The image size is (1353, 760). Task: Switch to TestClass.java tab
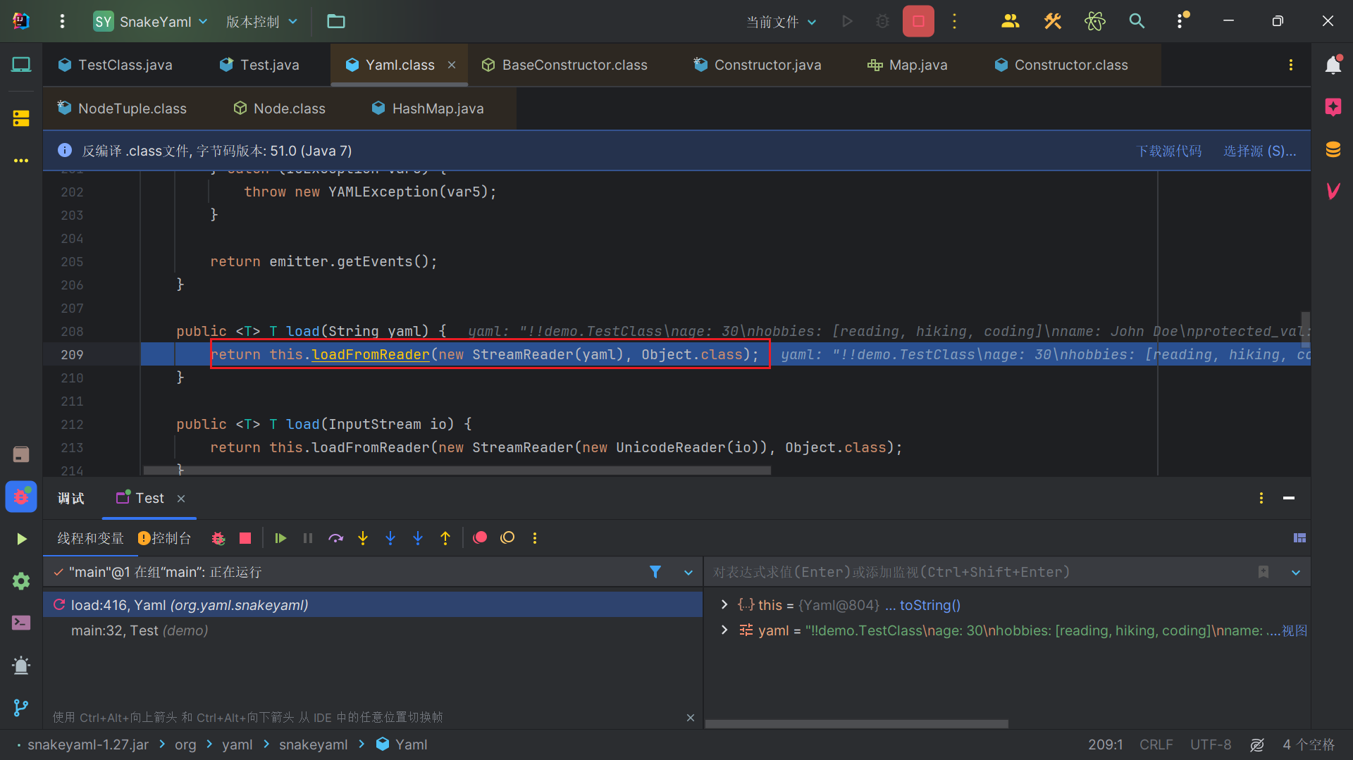click(x=116, y=65)
